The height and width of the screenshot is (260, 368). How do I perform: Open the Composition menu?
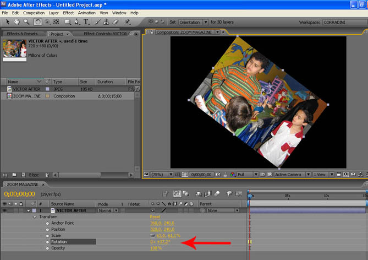click(x=34, y=12)
